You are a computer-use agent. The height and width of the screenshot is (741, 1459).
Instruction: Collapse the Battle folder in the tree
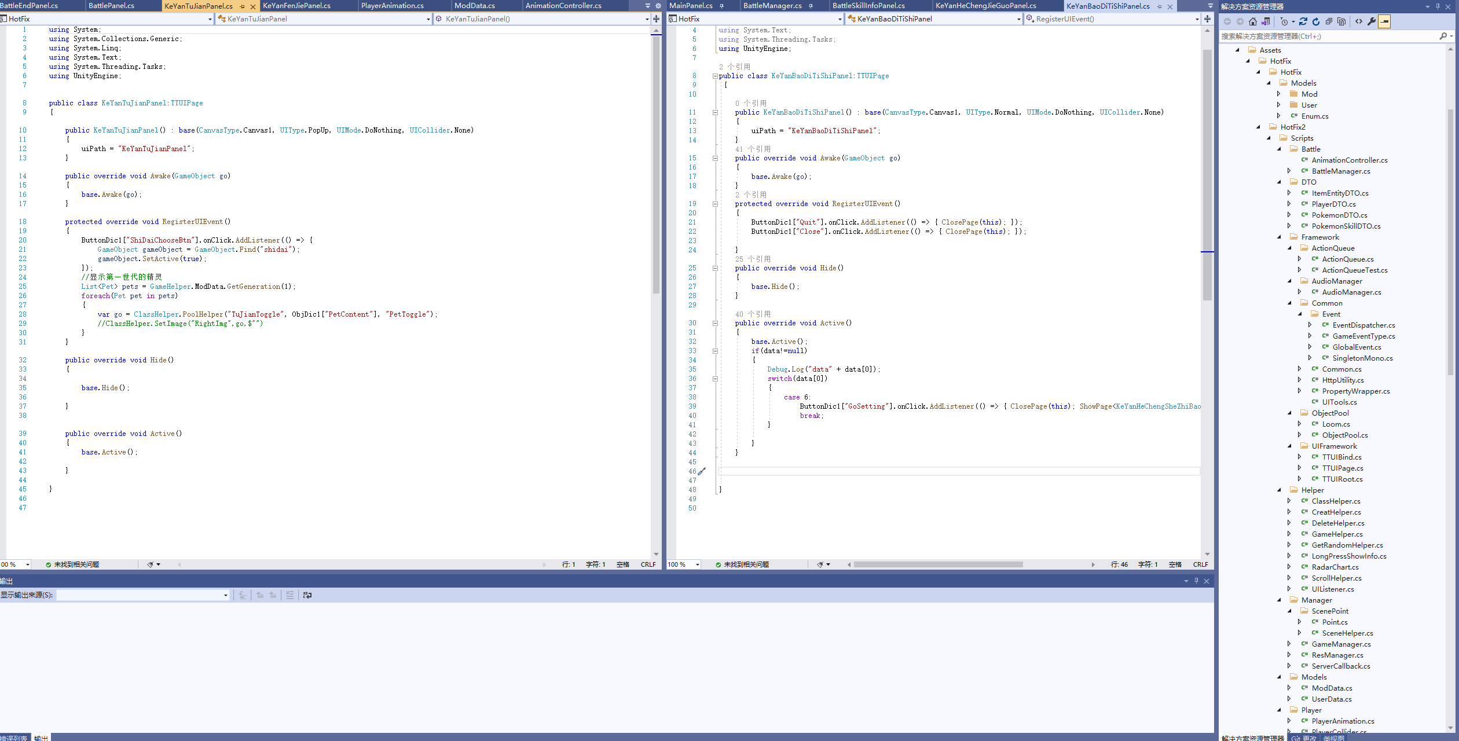pyautogui.click(x=1279, y=149)
